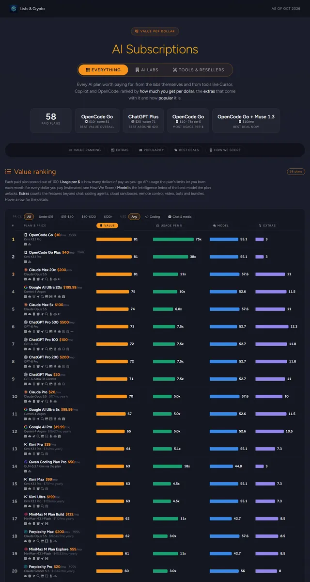This screenshot has width=310, height=582.
Task: Click the Google AI Ultra 5x logo
Action: 26,409
